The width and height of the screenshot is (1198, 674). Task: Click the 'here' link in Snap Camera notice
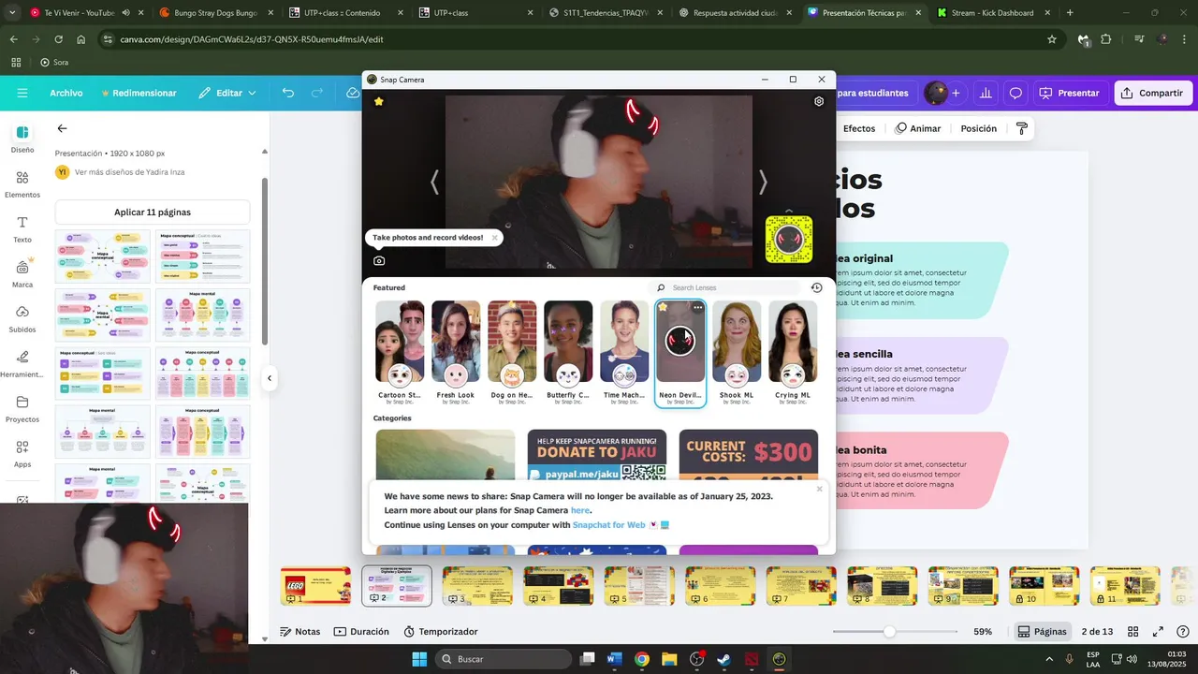(x=580, y=510)
